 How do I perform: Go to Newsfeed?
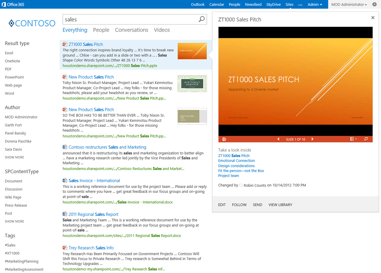click(x=253, y=4)
